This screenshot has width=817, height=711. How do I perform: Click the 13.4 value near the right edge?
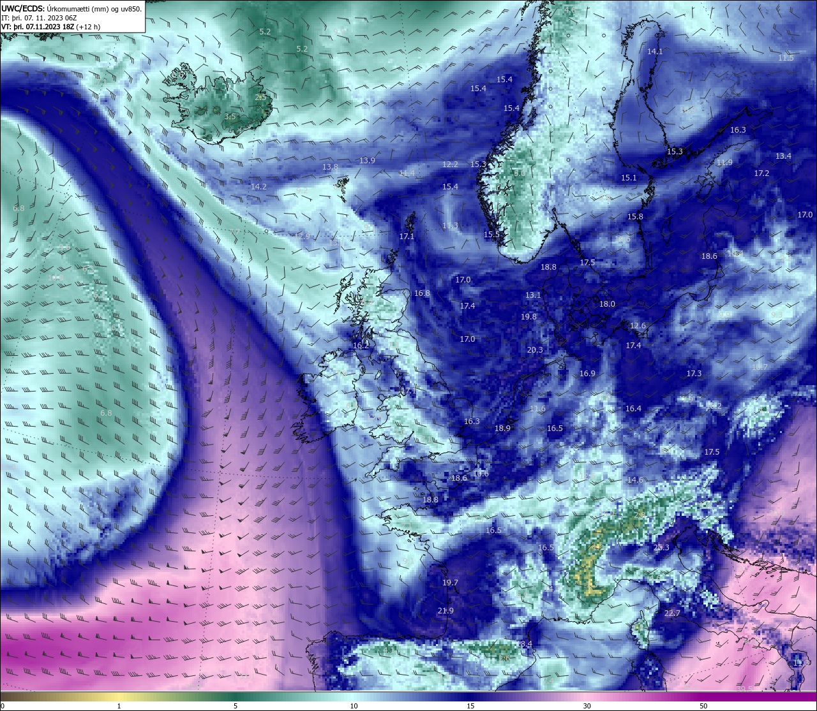(x=783, y=156)
